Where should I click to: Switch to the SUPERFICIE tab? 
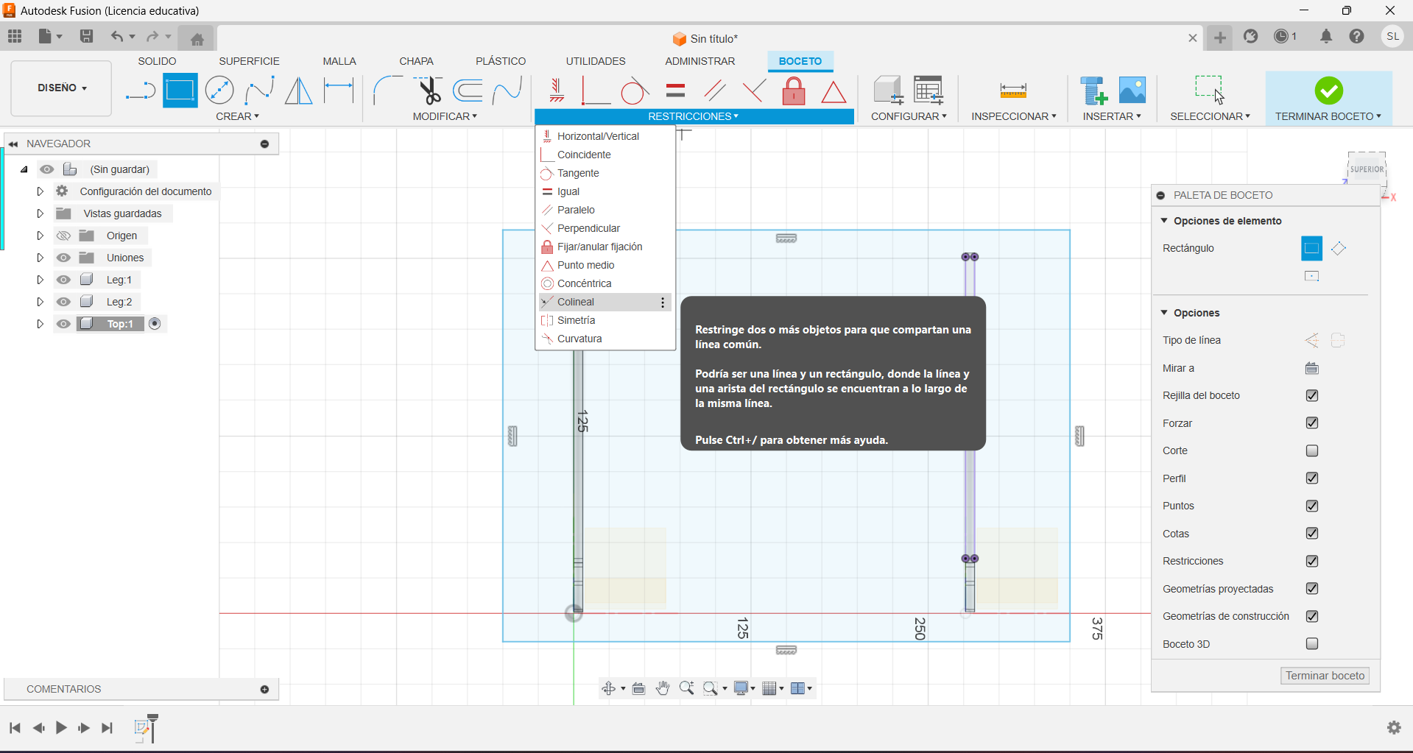(x=249, y=61)
